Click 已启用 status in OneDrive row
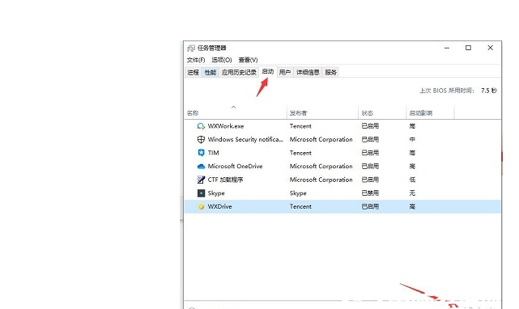 pyautogui.click(x=370, y=167)
